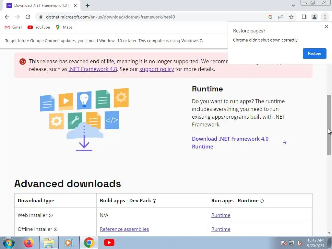
Task: Download the Offline installer Runtime
Action: pos(220,229)
